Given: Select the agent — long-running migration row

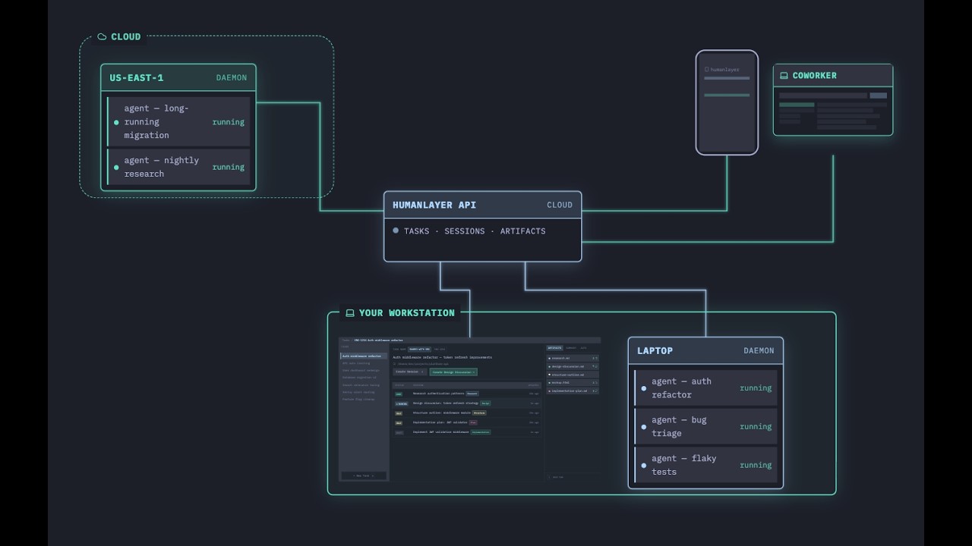Looking at the screenshot, I should click(x=178, y=121).
